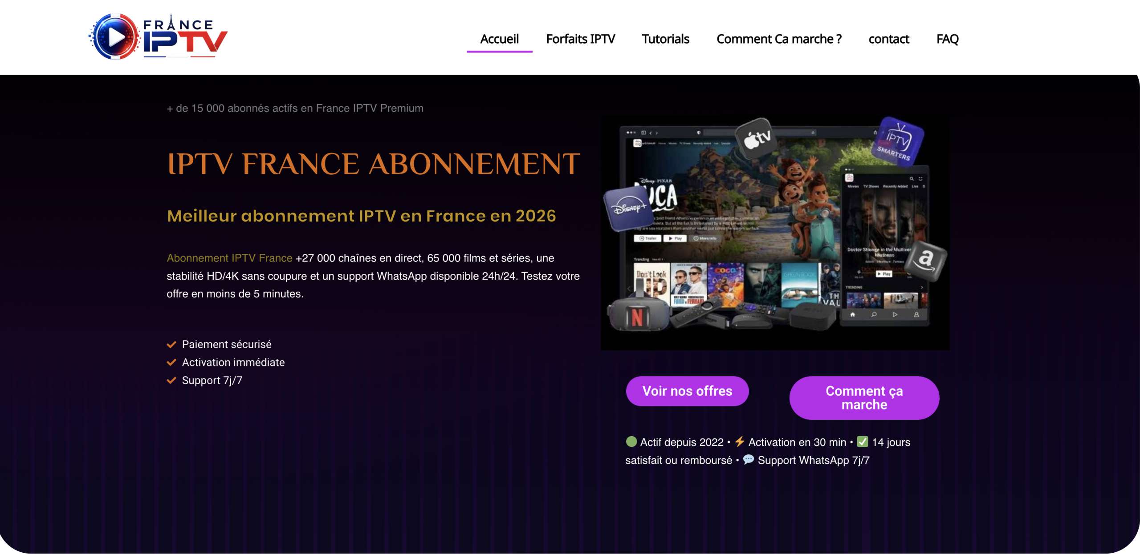The height and width of the screenshot is (554, 1140).
Task: Select Comment Ca marche ? in navigation
Action: [x=779, y=39]
